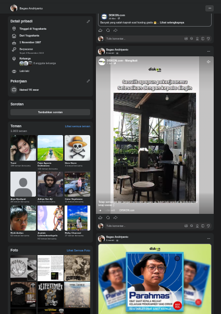
Task: Like the hosting gratis shared post
Action: click(100, 30)
